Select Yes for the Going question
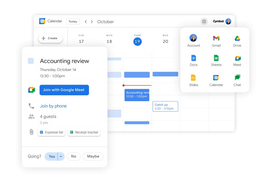Screen dimensions: 257x184 pyautogui.click(x=51, y=156)
